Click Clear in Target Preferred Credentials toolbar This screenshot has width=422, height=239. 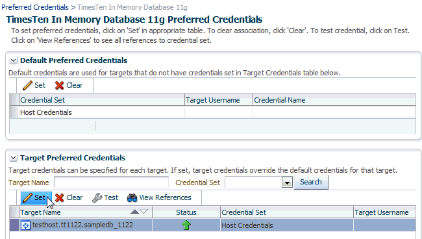point(69,197)
